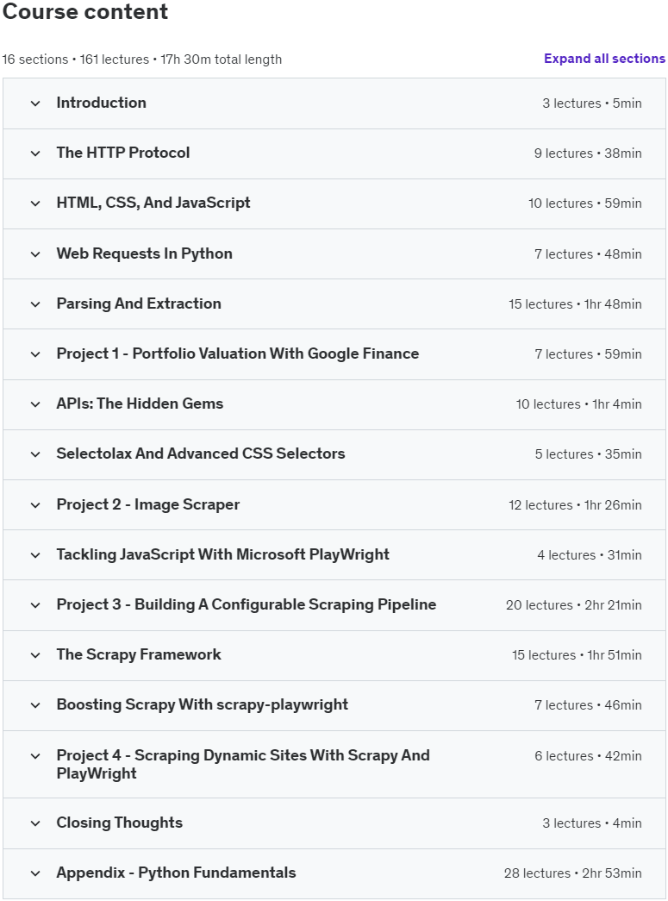668x901 pixels.
Task: Open Project 1 - Portfolio Valuation title
Action: [x=238, y=354]
